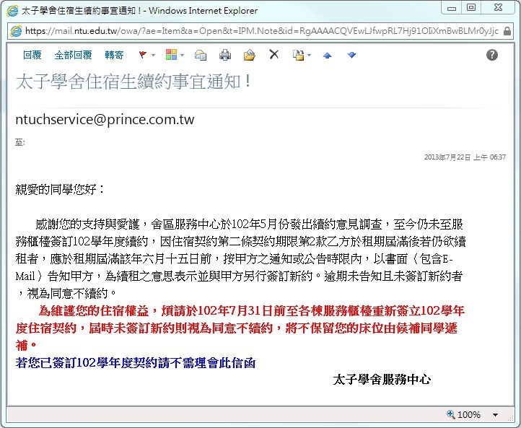Click the colored categories icon
Image resolution: width=521 pixels, height=428 pixels.
pyautogui.click(x=172, y=55)
